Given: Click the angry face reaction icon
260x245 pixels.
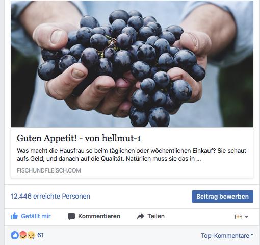Looking at the screenshot, I should click(x=23, y=235).
